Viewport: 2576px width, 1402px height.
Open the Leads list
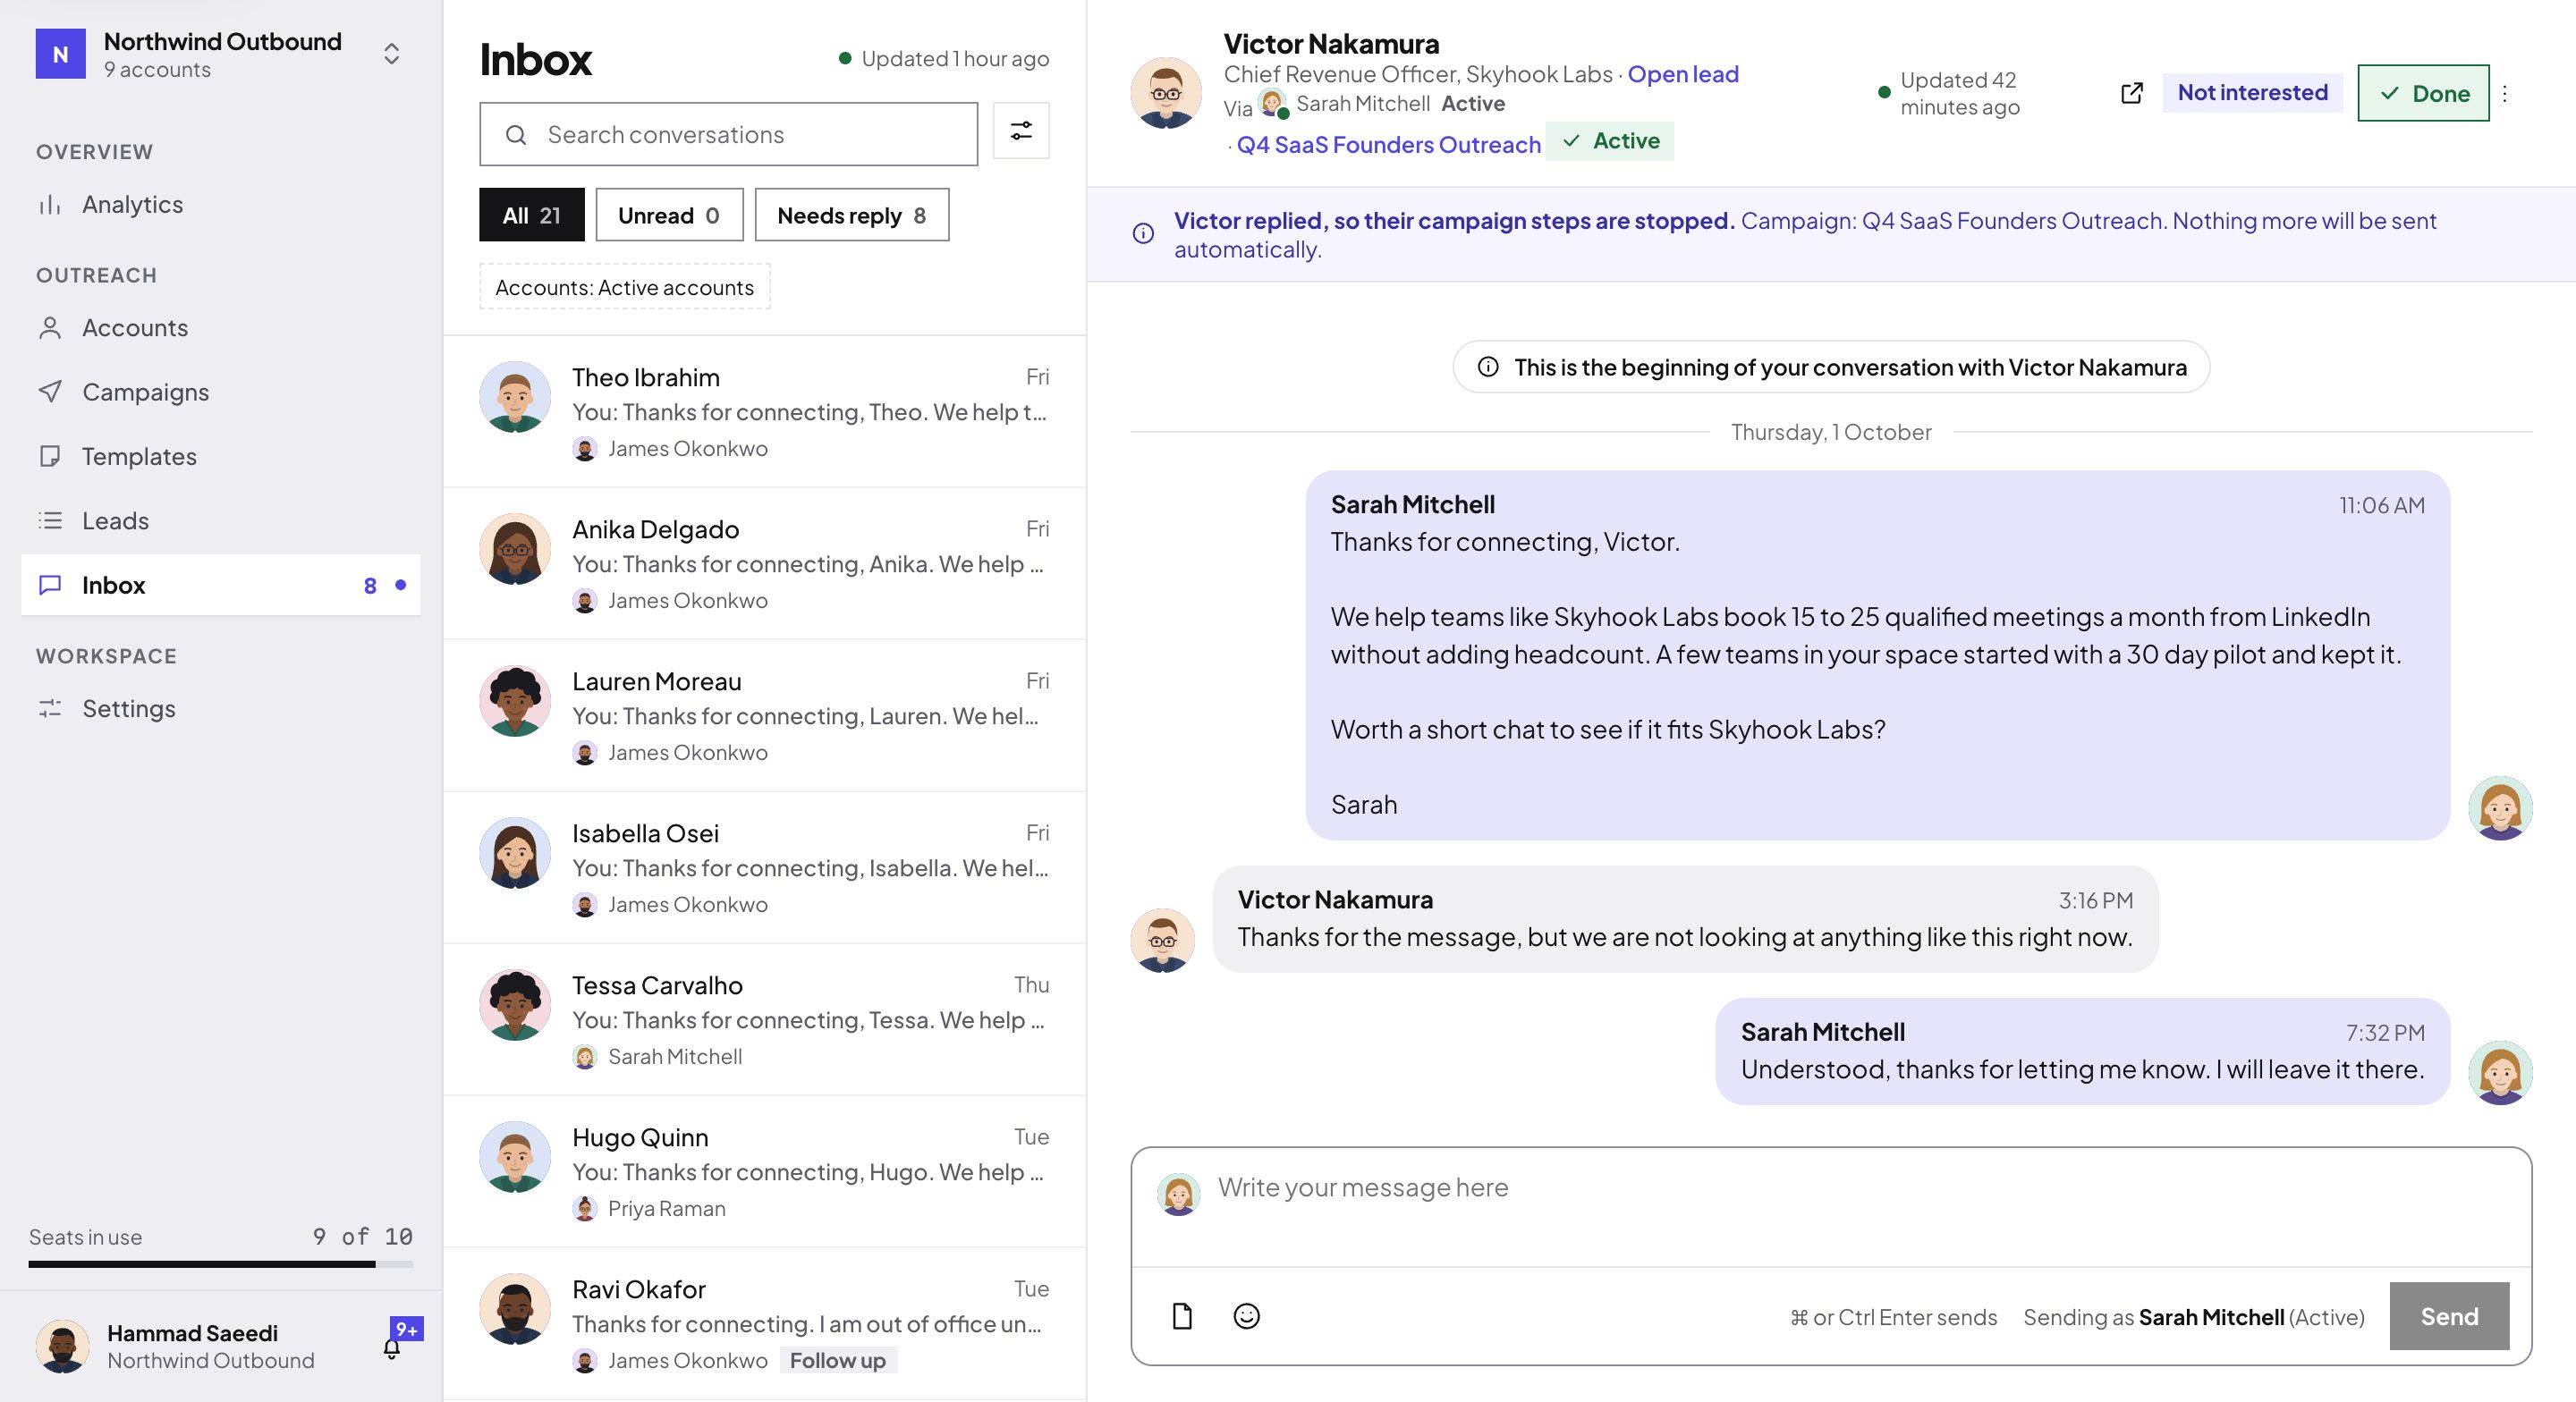coord(220,521)
